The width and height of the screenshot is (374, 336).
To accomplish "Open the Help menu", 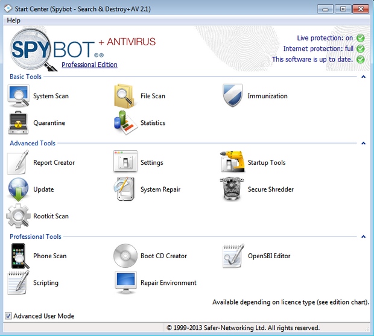I will [x=13, y=21].
